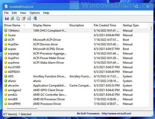Click the Refresh toolbar icon
The width and height of the screenshot is (155, 119).
[x=12, y=19]
